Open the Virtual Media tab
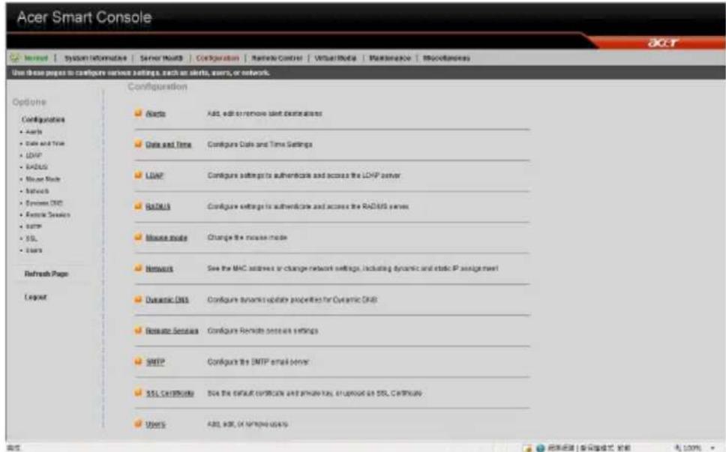This screenshot has width=726, height=452. click(x=336, y=58)
